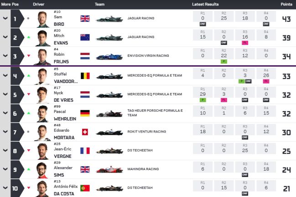Viewport: 296px width, 197px height.
Task: Click Robin Frijns' driver photo
Action: coord(42,56)
